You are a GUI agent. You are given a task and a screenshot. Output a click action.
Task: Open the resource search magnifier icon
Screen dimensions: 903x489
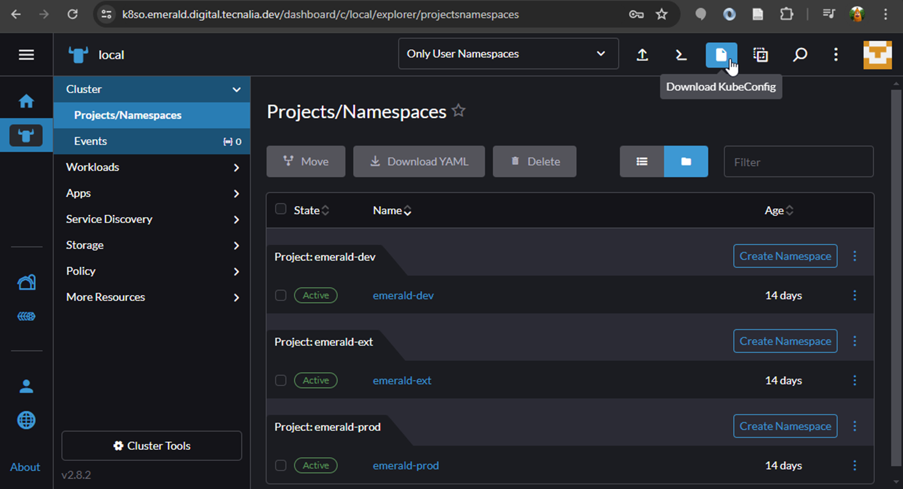[800, 55]
